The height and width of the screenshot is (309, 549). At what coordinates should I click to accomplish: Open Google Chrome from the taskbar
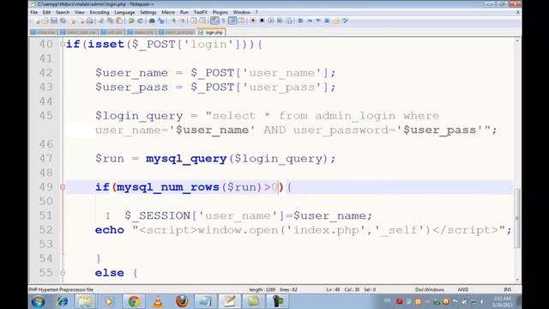click(x=134, y=301)
